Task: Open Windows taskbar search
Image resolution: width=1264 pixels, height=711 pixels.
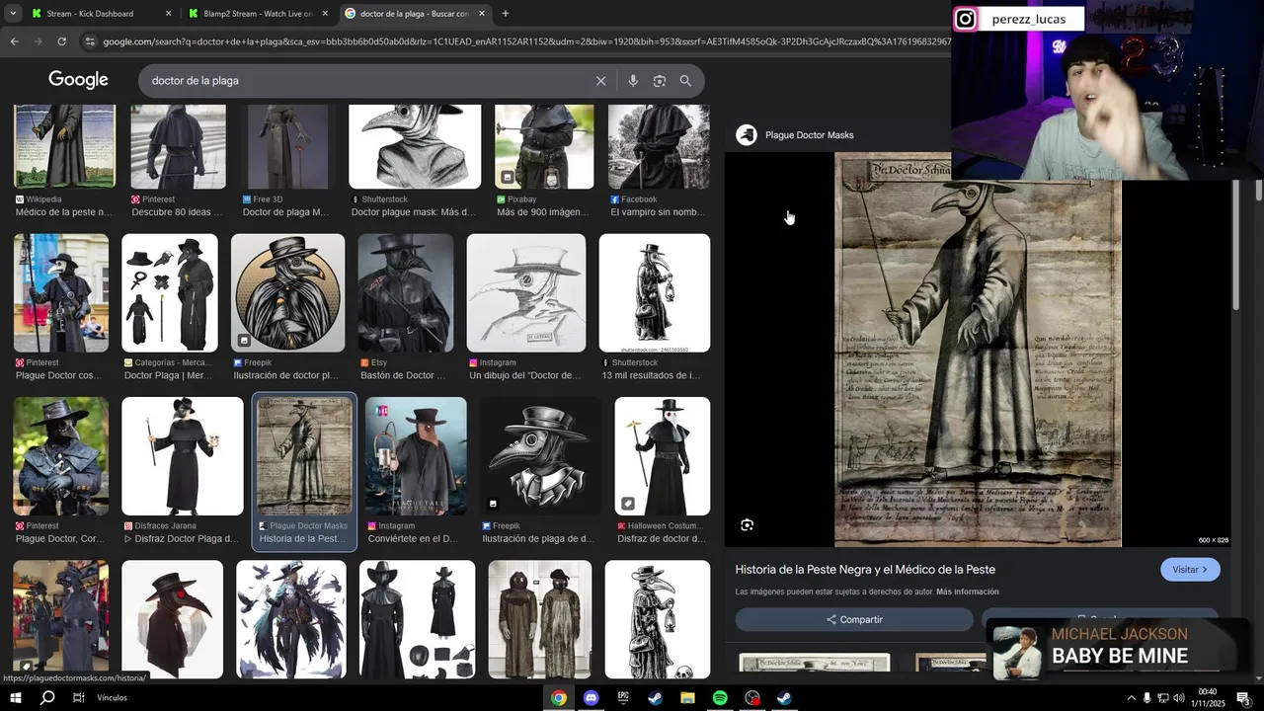Action: 47,698
